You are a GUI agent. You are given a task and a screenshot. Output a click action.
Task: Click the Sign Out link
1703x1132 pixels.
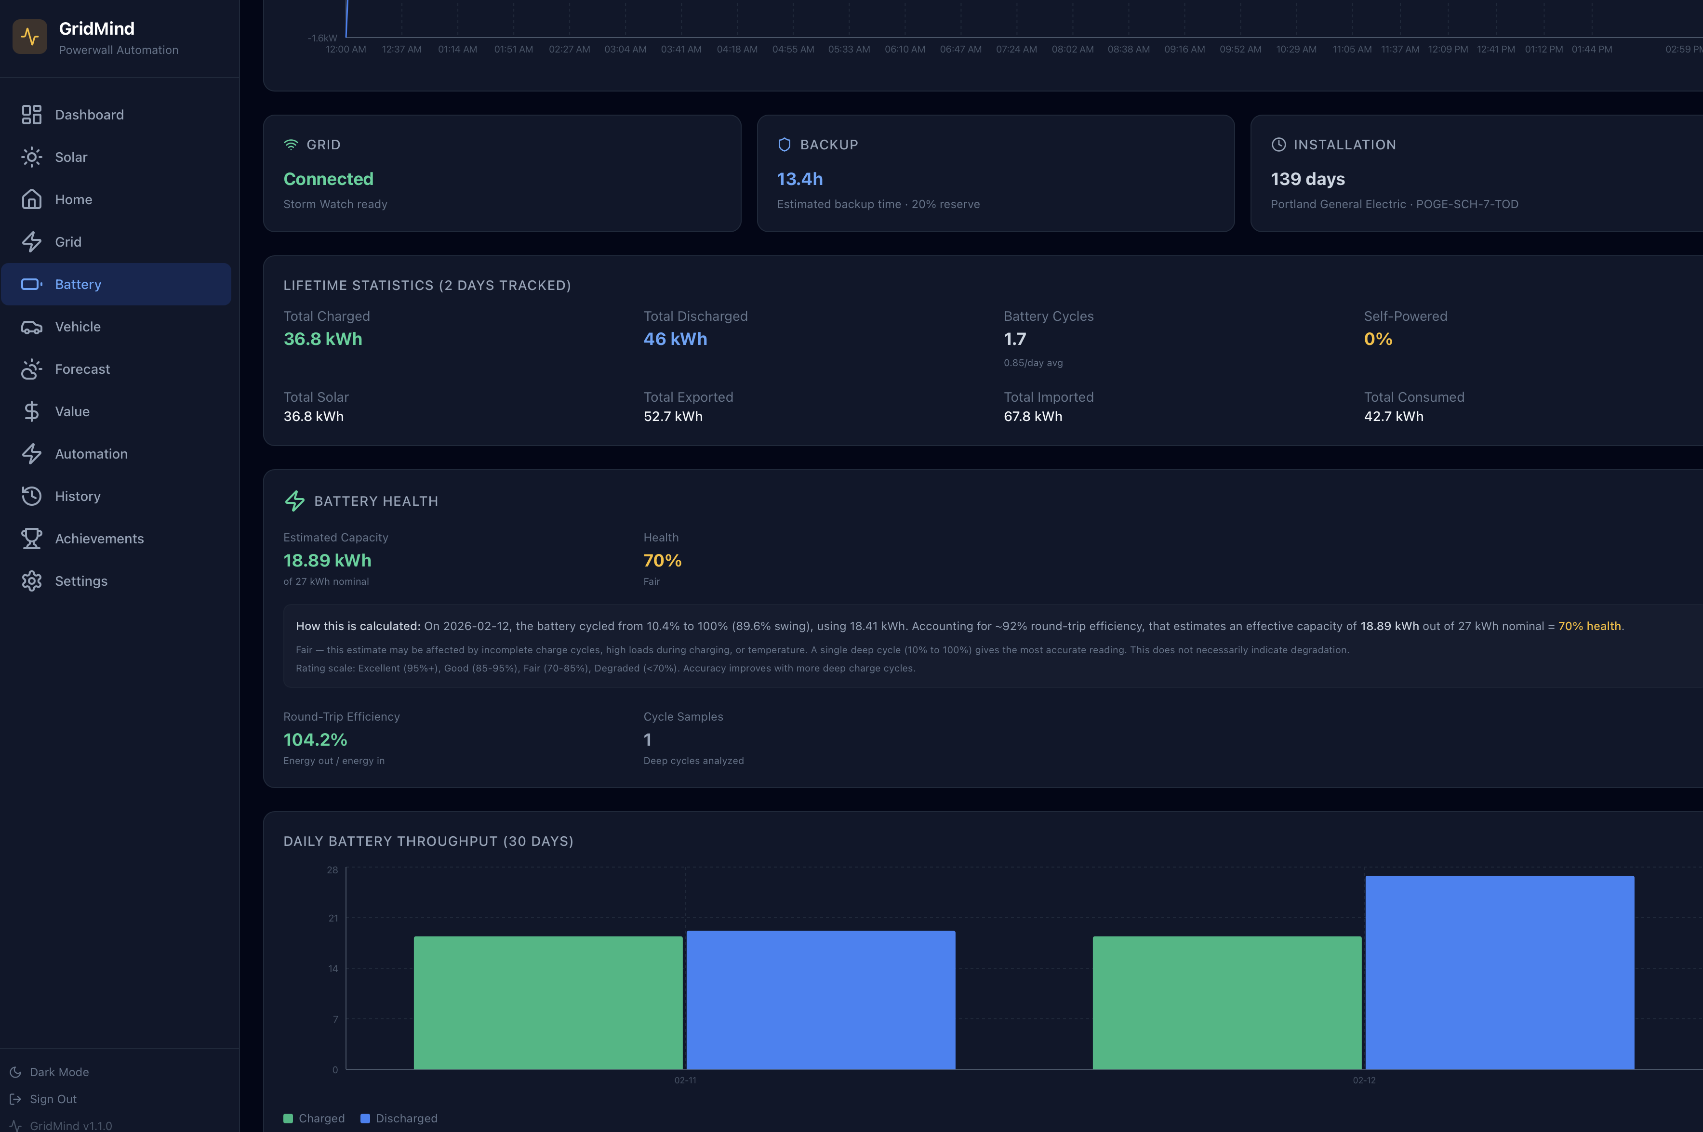(x=53, y=1099)
